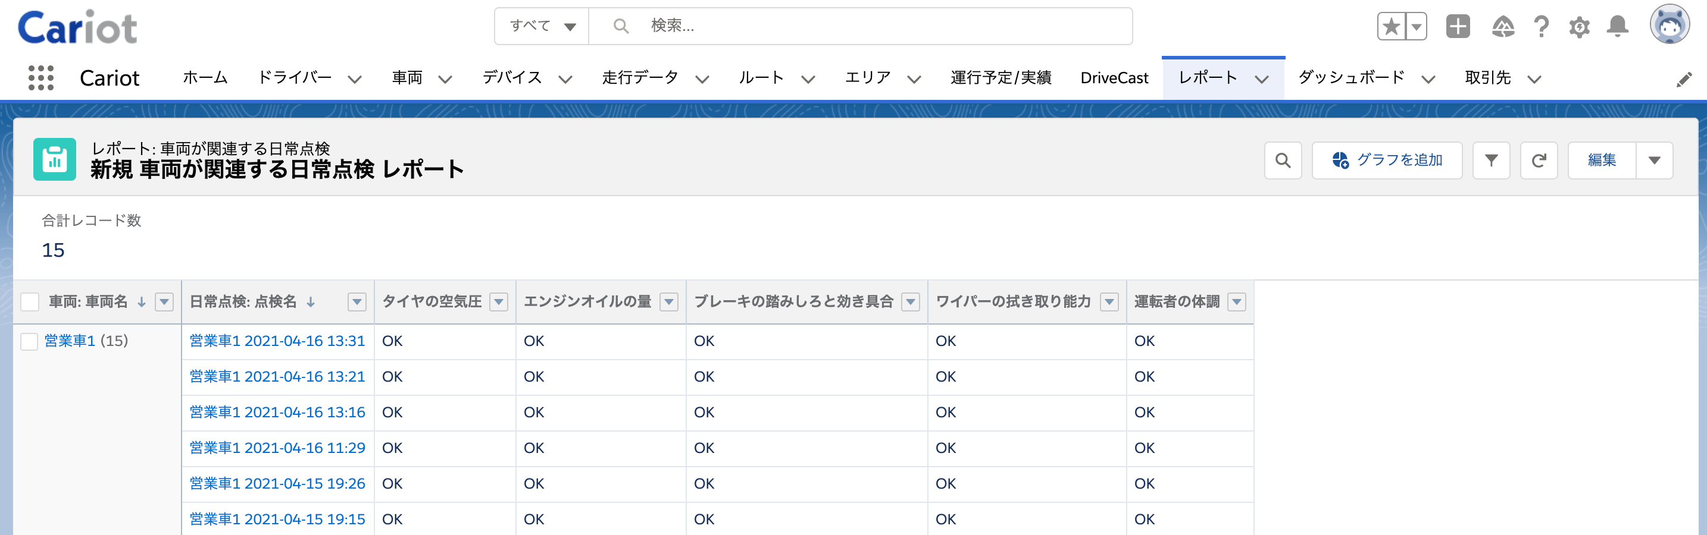Go to the ホーム tab
The height and width of the screenshot is (535, 1707).
pos(205,78)
